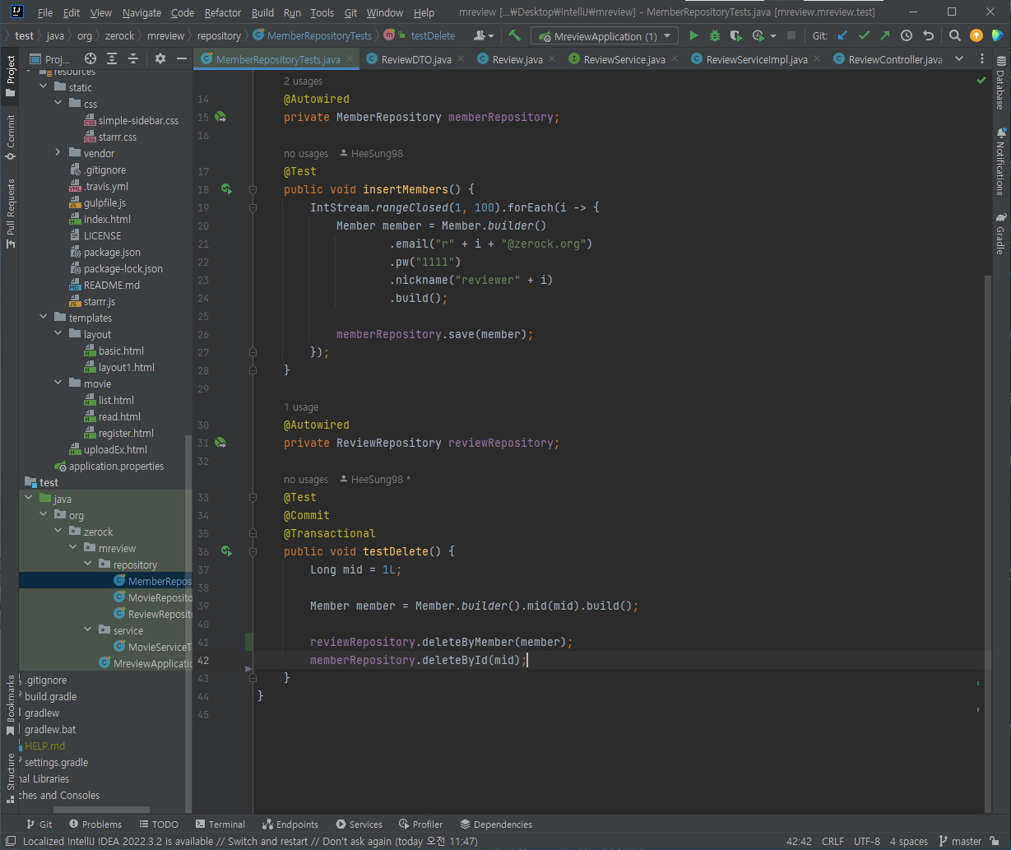Run with Coverage from the toolbar
Image resolution: width=1011 pixels, height=850 pixels.
(x=735, y=36)
